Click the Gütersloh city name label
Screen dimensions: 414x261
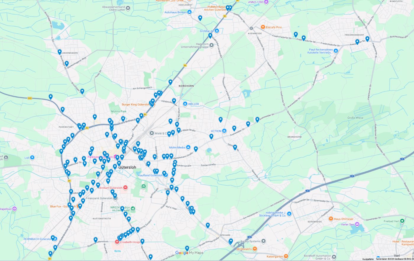[x=127, y=167]
